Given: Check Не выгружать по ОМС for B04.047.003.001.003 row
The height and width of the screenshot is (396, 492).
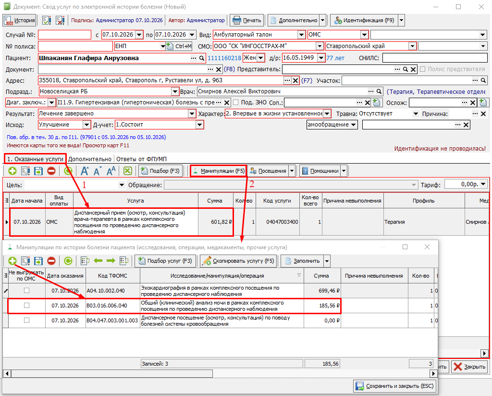Looking at the screenshot, I should (27, 320).
